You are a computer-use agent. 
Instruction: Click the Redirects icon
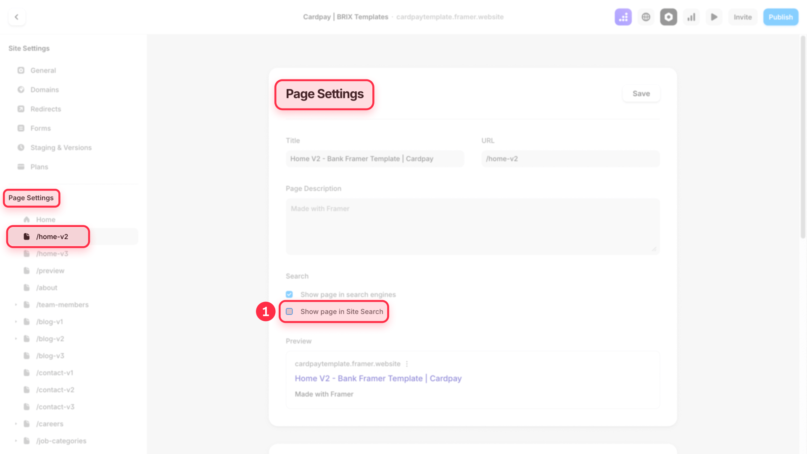click(x=21, y=109)
